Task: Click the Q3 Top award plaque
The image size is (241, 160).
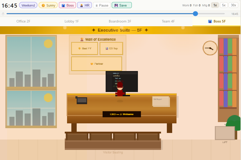Action: click(x=111, y=48)
